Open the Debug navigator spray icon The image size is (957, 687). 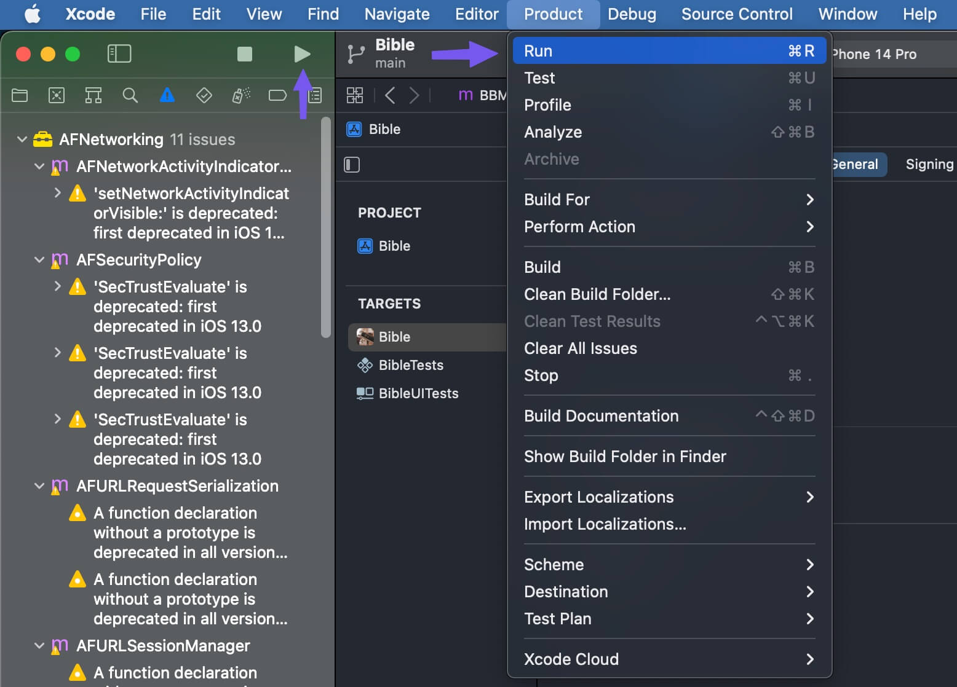241,95
